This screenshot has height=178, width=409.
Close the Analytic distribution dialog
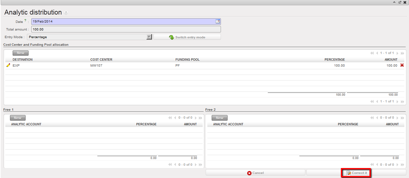pos(404,2)
